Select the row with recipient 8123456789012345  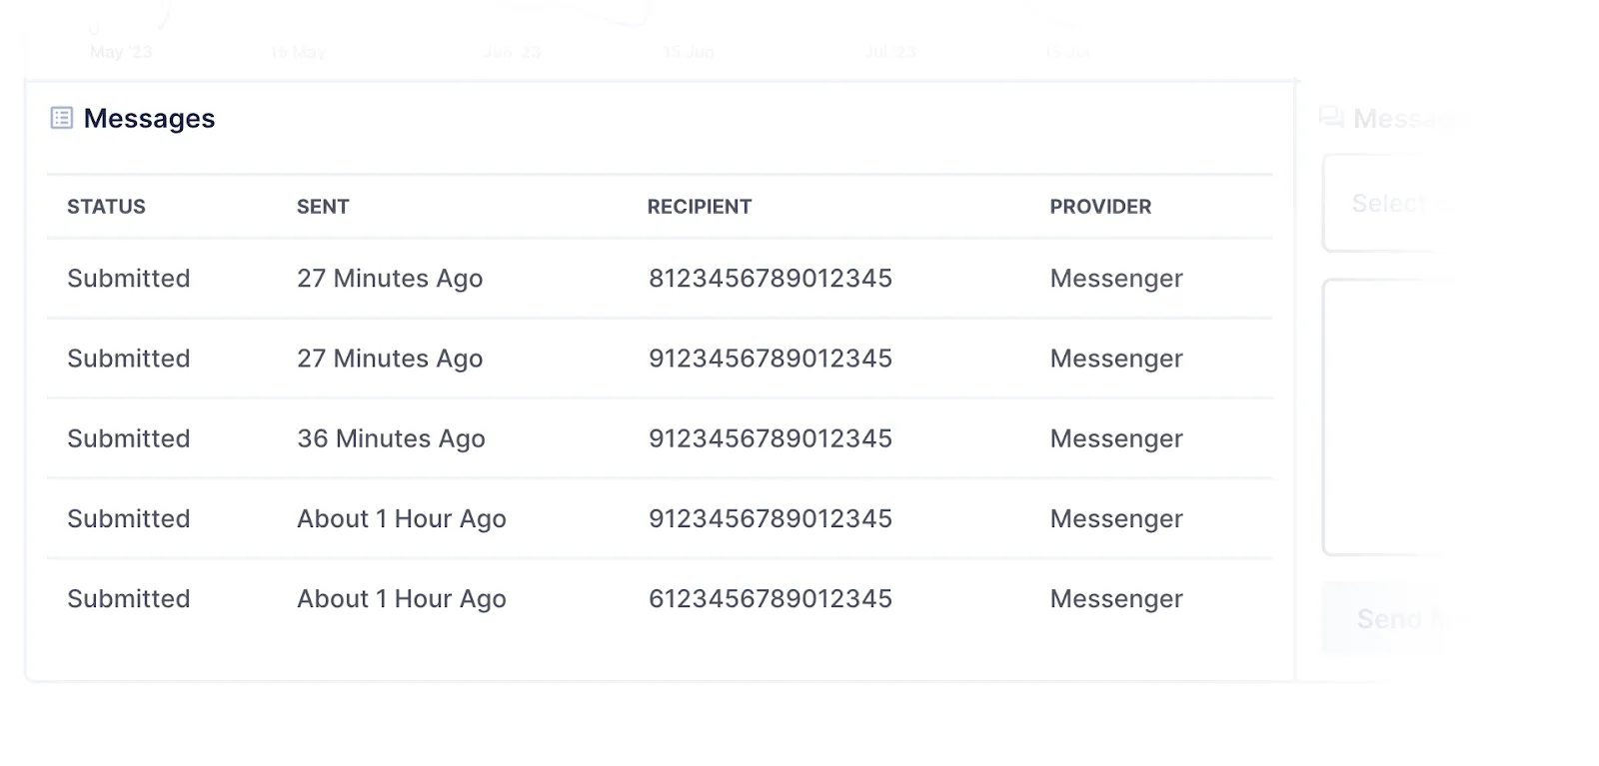(770, 279)
